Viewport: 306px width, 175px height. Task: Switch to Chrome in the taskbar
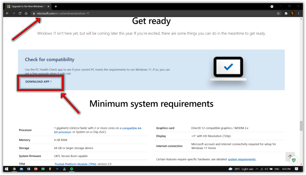(14, 169)
